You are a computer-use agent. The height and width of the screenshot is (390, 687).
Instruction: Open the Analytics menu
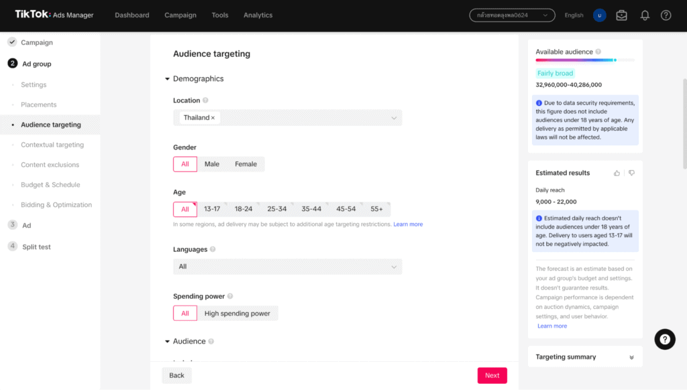coord(258,15)
